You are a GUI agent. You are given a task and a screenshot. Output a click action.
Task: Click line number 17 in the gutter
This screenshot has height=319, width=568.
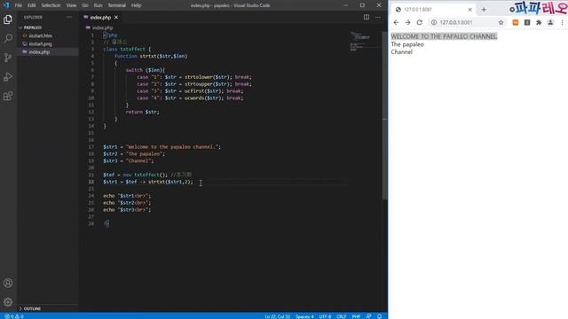pos(91,147)
